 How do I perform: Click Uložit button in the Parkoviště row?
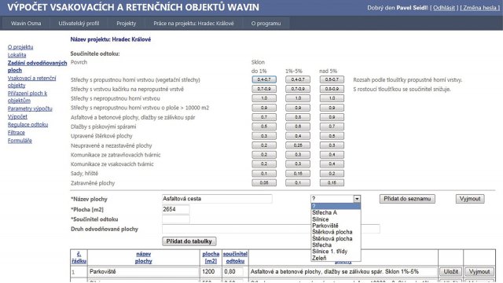pos(450,271)
